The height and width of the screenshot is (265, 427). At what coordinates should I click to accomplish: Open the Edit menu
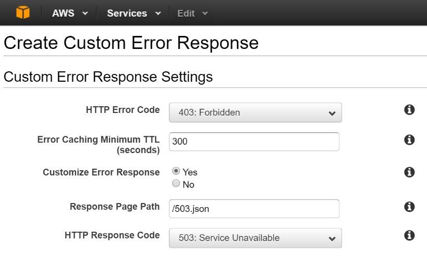tap(193, 13)
